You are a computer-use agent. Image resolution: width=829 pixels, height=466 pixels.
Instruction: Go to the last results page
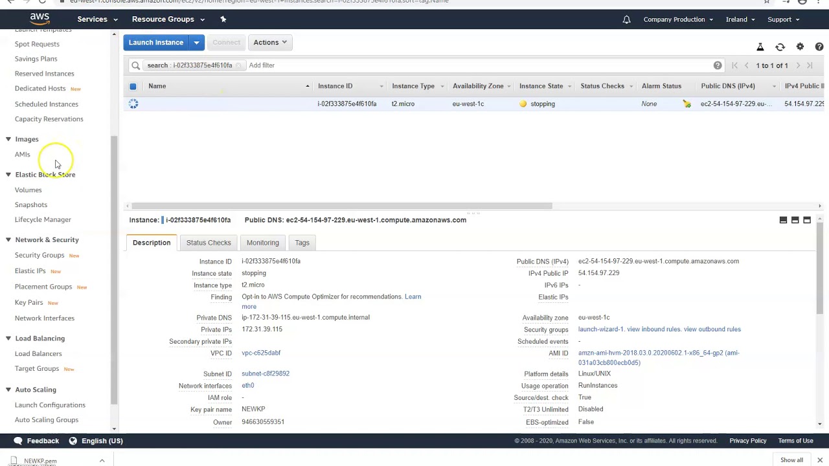pos(810,65)
